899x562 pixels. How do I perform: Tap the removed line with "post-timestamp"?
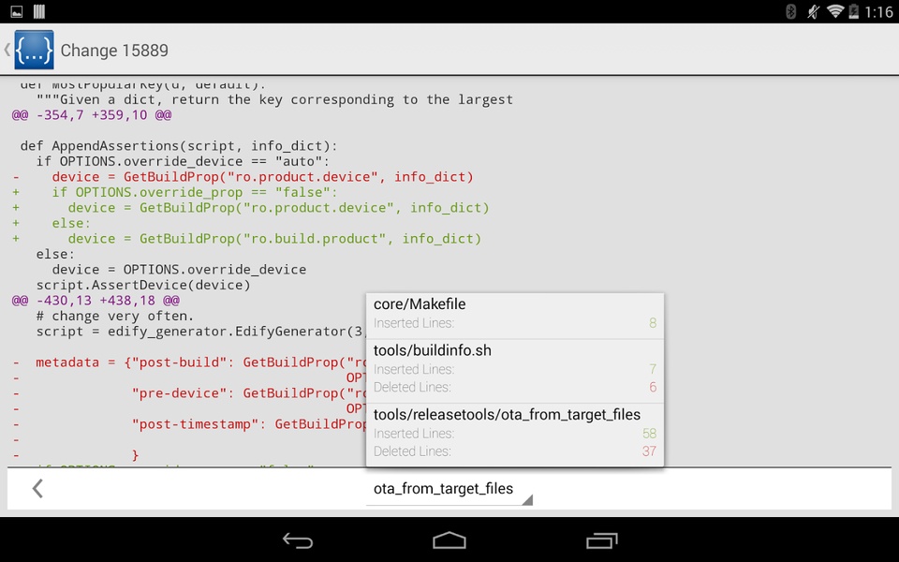tap(189, 424)
